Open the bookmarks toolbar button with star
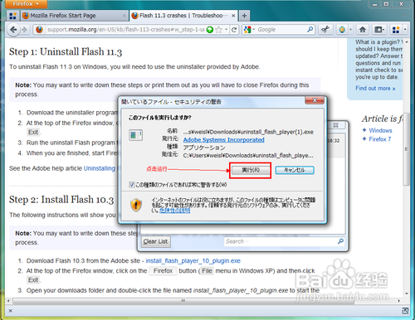Viewport: 415px width, 320px height. pyautogui.click(x=379, y=29)
